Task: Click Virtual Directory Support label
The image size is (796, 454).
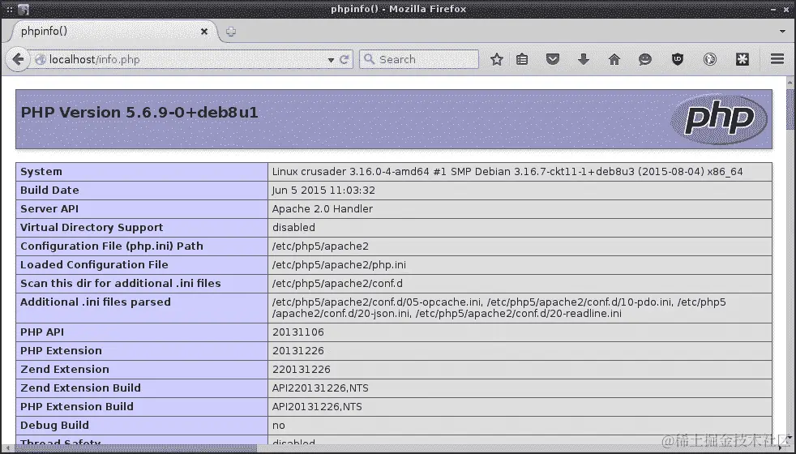Action: point(92,228)
